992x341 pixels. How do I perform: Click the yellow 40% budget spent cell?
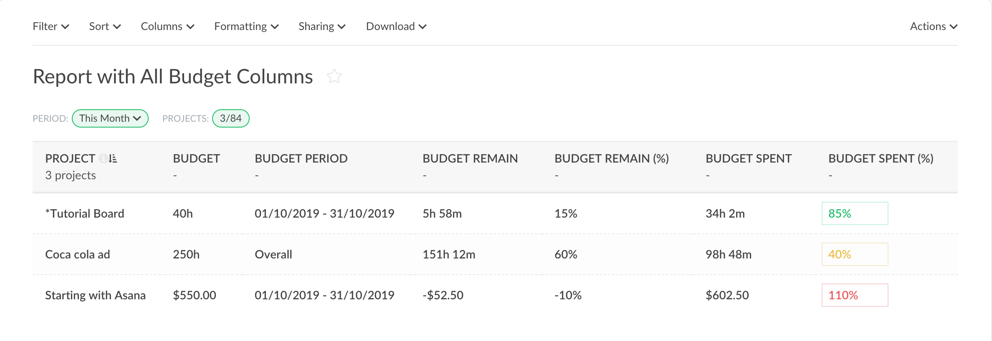pos(854,254)
